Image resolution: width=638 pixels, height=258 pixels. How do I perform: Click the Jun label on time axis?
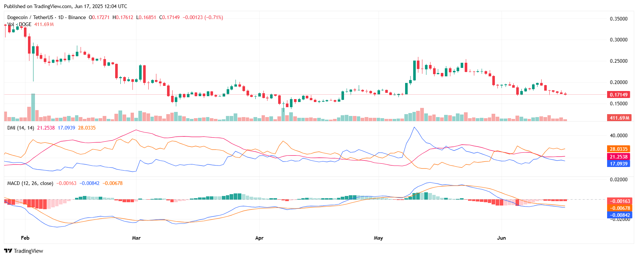click(x=501, y=238)
